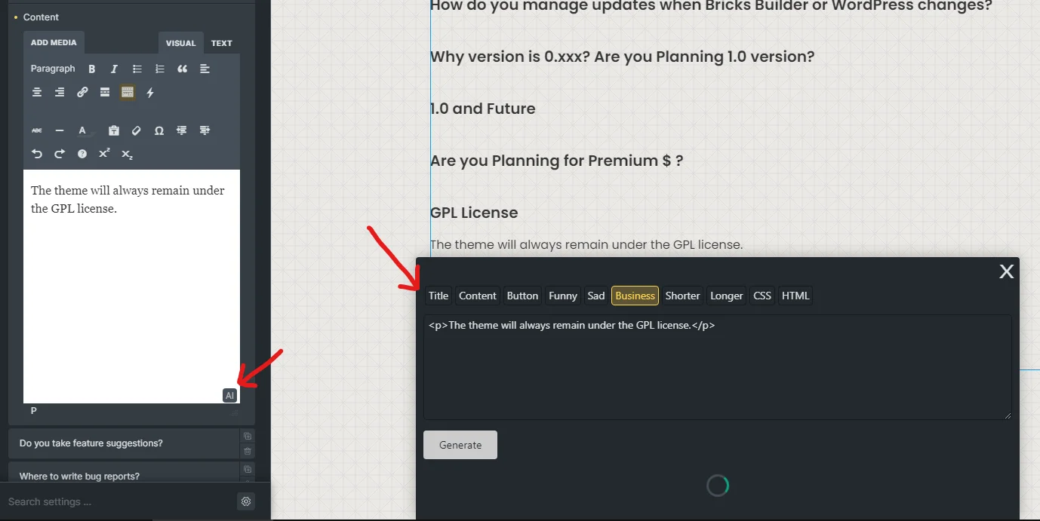Click the blockquote icon
1040x521 pixels.
tap(182, 69)
